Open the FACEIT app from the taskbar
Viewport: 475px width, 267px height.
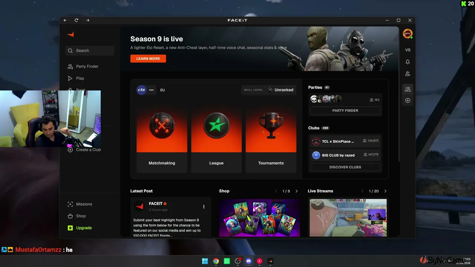[x=271, y=261]
